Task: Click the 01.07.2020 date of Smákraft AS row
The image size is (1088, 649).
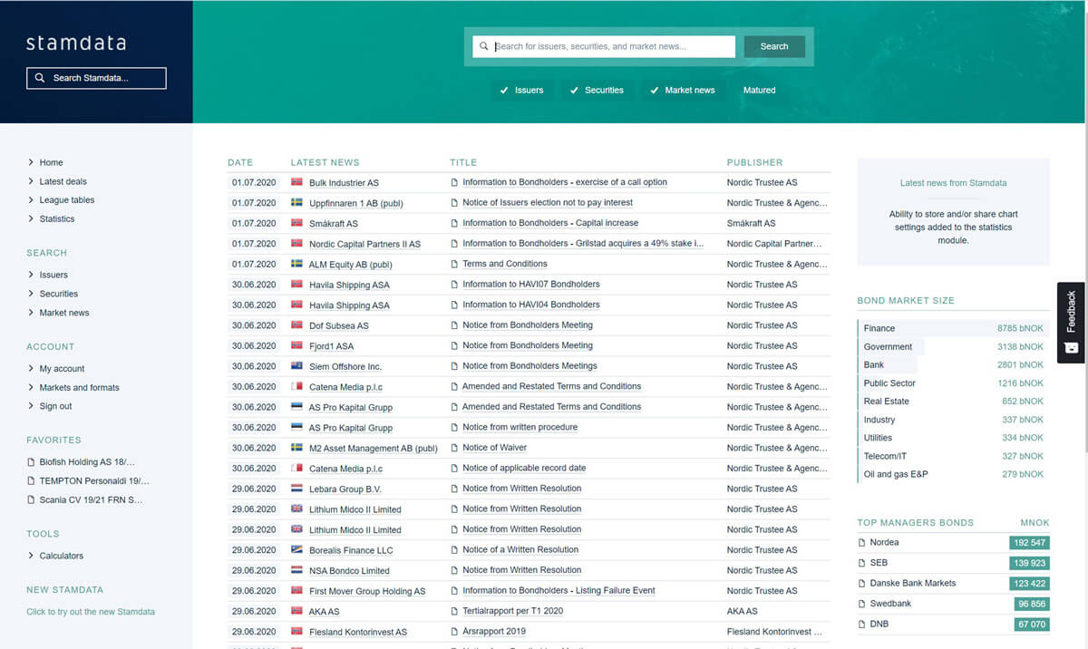Action: (254, 223)
